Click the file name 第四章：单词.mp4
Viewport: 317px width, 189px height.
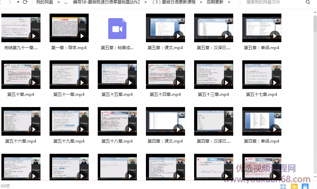[261, 141]
